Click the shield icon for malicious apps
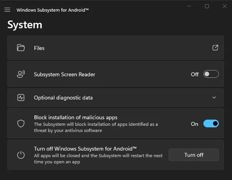Viewport: 232px width, 180px height. click(21, 123)
